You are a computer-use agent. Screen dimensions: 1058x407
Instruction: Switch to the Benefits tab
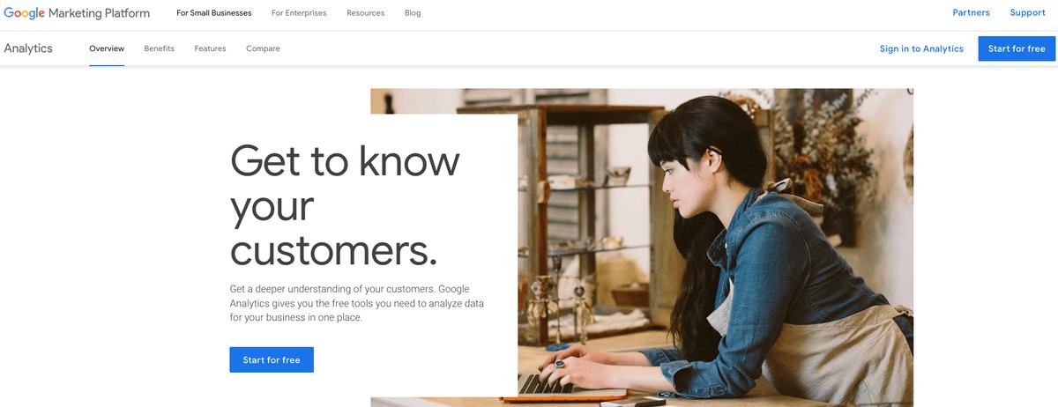click(x=160, y=48)
